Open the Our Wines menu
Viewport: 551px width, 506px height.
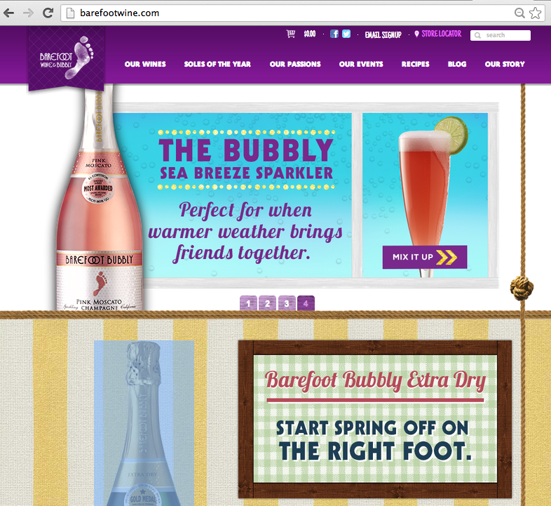pyautogui.click(x=145, y=64)
